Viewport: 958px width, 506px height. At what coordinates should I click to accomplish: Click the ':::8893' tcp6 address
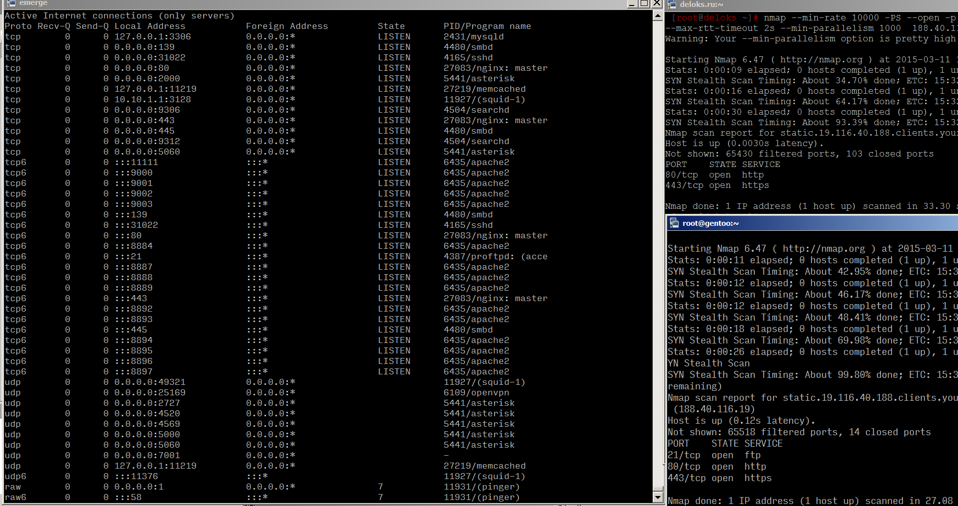click(133, 319)
